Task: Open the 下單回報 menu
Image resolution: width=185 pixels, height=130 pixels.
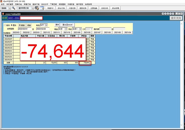Action: [53, 4]
